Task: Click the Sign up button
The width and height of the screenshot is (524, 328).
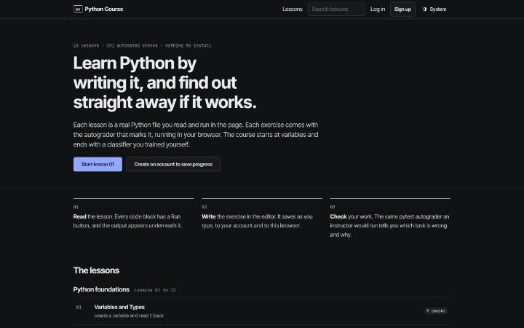Action: tap(402, 9)
